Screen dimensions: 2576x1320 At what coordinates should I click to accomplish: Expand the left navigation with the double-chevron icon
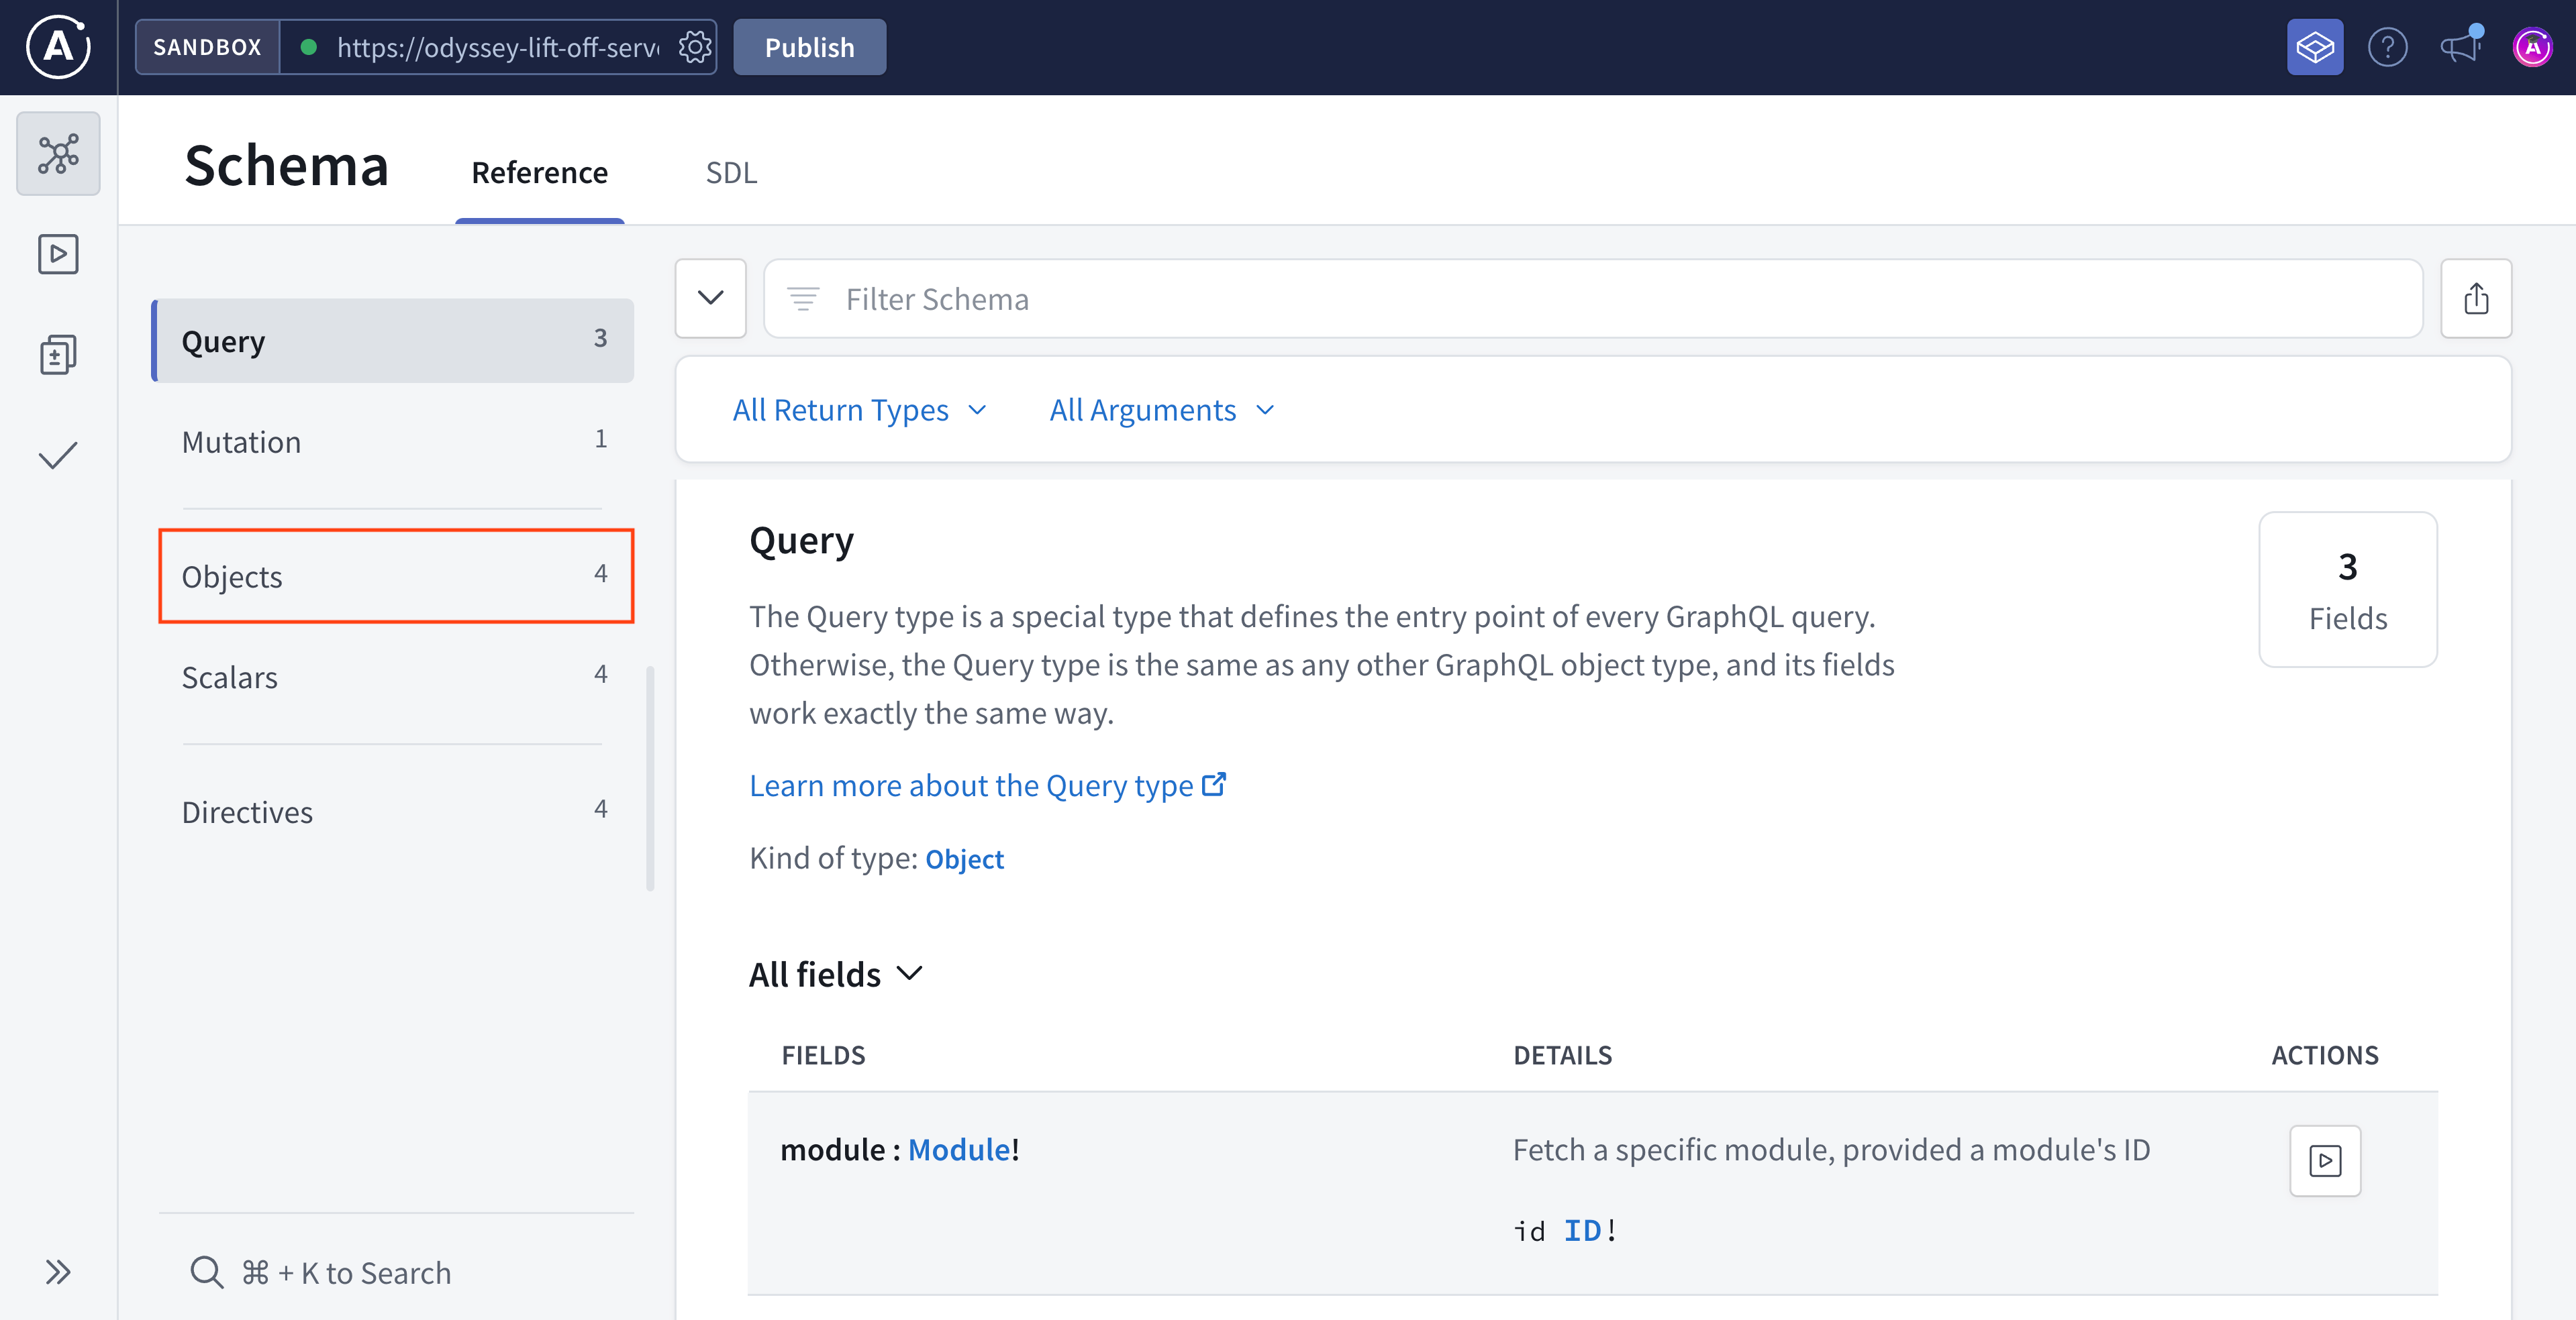pyautogui.click(x=58, y=1271)
